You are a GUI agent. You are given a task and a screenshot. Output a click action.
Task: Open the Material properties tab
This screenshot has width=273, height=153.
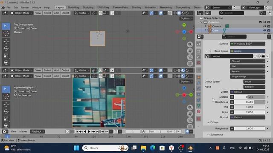tap(199, 111)
